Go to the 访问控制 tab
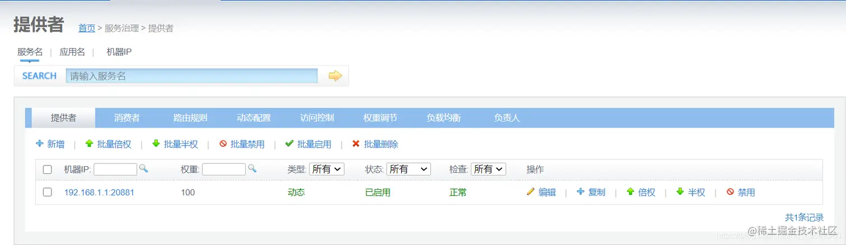This screenshot has width=846, height=245. coord(317,118)
